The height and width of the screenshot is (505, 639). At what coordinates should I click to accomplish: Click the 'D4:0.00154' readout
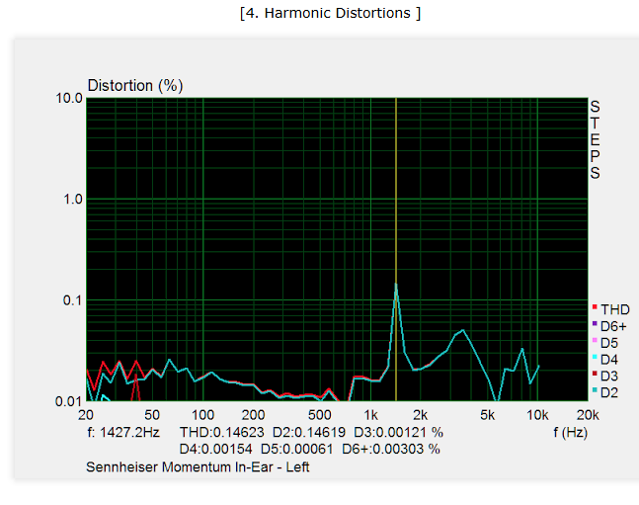click(216, 449)
